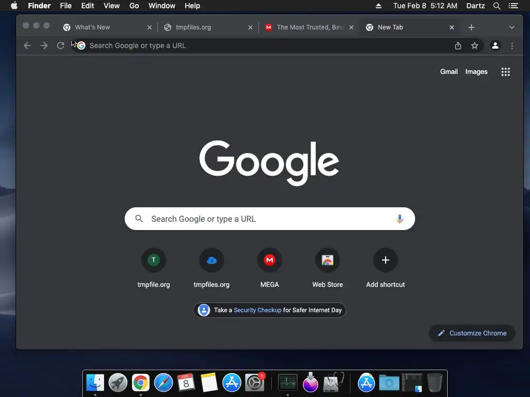Open the Edit menu
Image resolution: width=530 pixels, height=397 pixels.
87,6
